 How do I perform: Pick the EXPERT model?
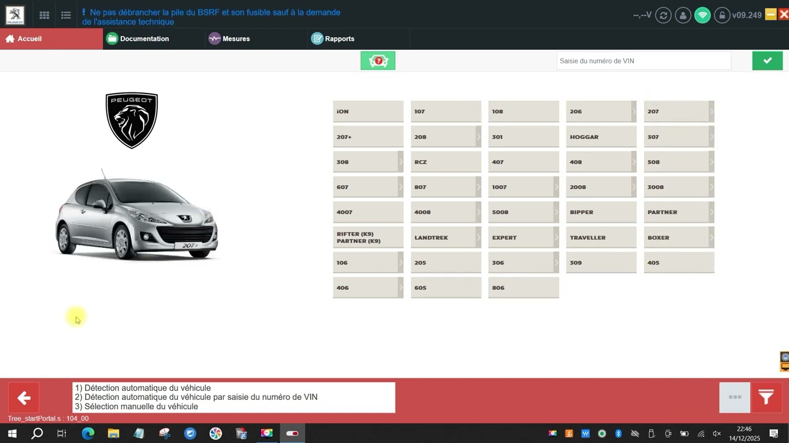click(523, 237)
